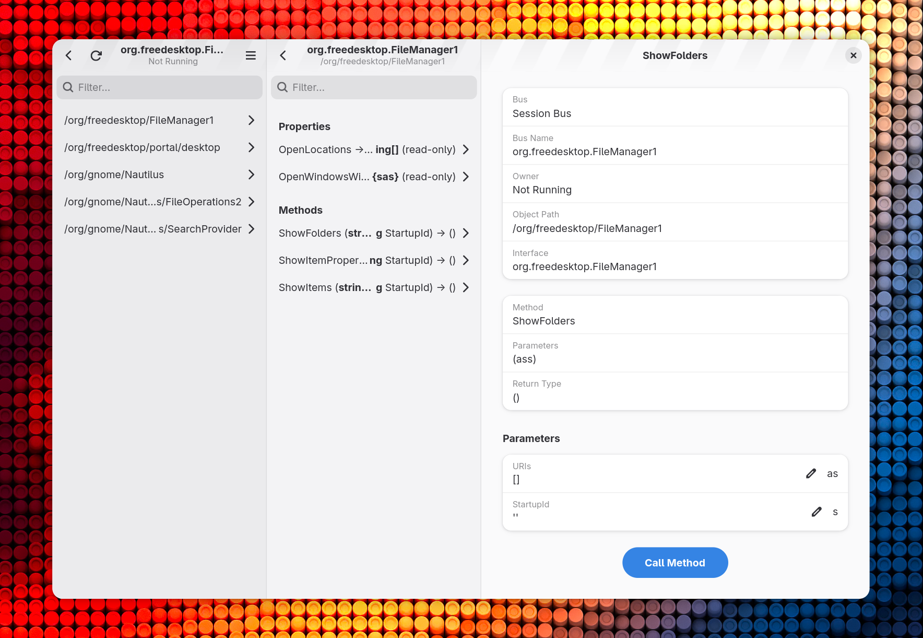This screenshot has width=923, height=638.
Task: Select the SearchProvider object path entry
Action: coord(153,229)
